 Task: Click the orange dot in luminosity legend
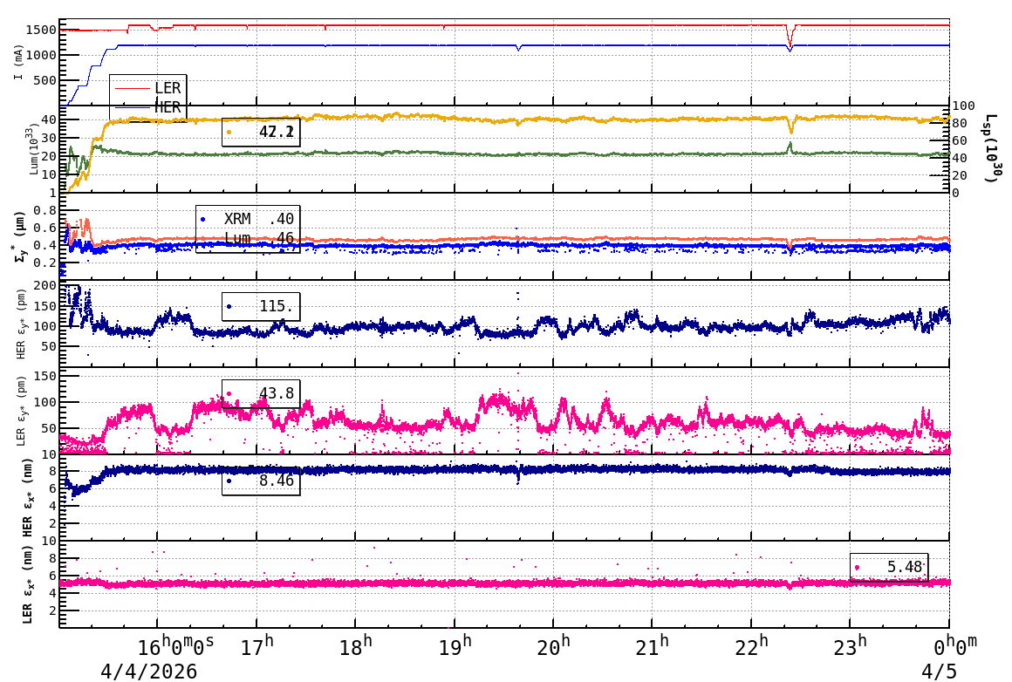(x=229, y=133)
